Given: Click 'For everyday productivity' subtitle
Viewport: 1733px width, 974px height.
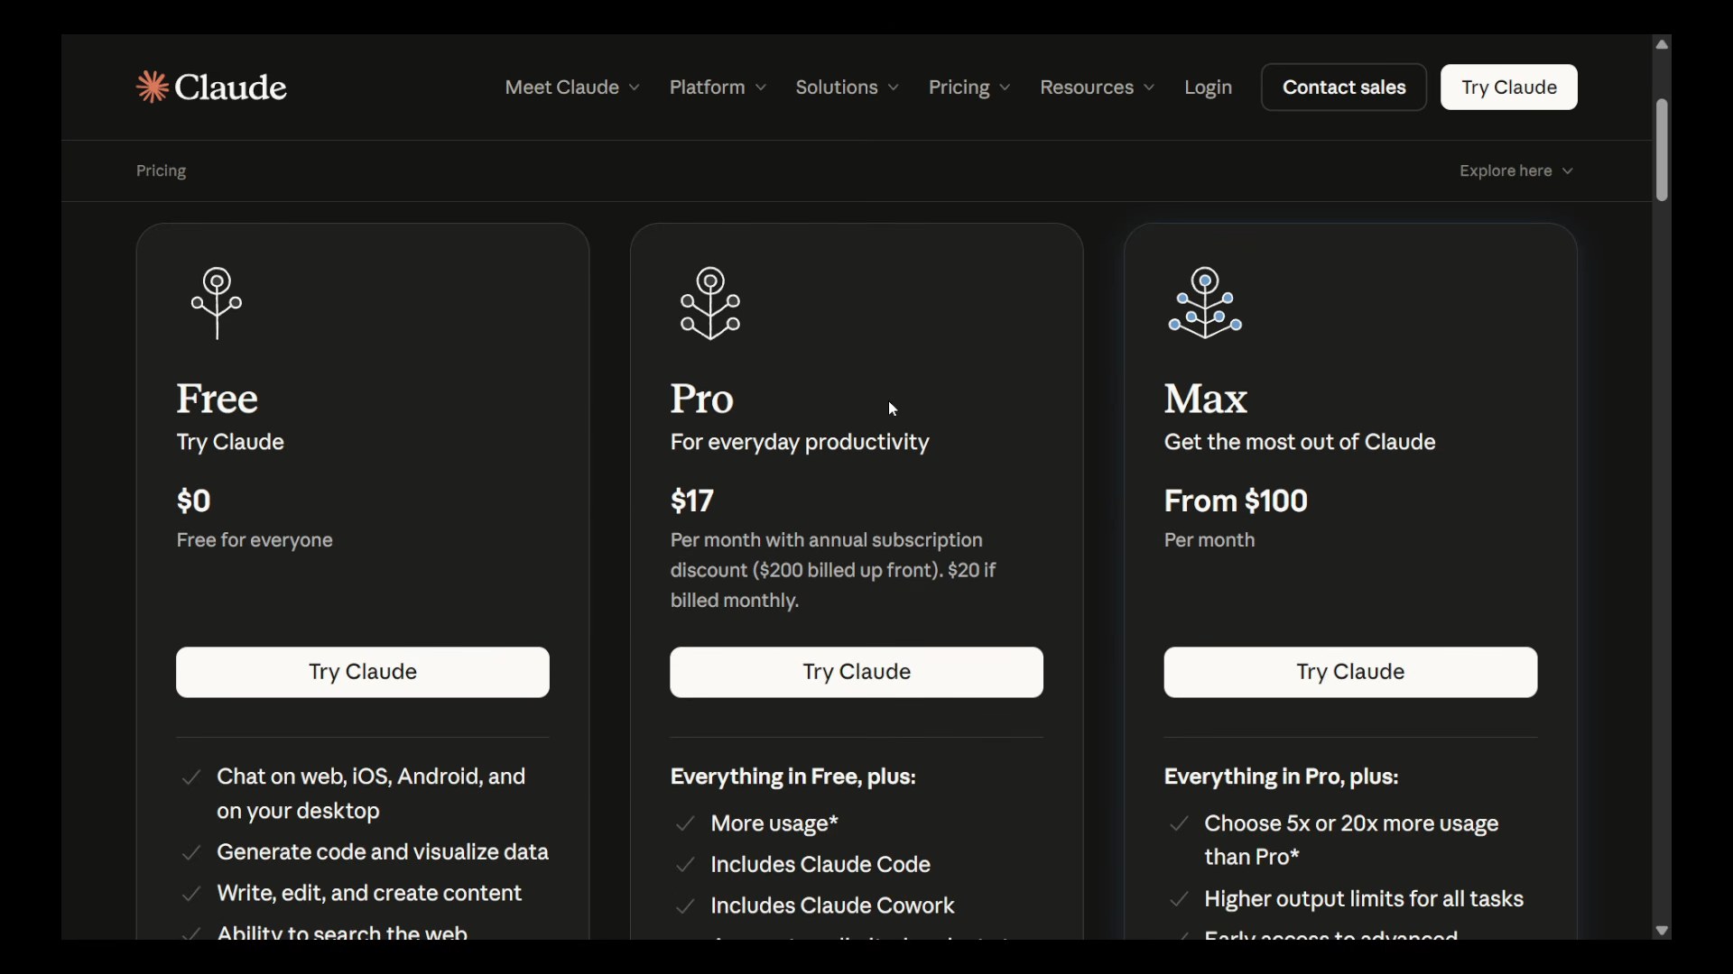Looking at the screenshot, I should click(800, 443).
